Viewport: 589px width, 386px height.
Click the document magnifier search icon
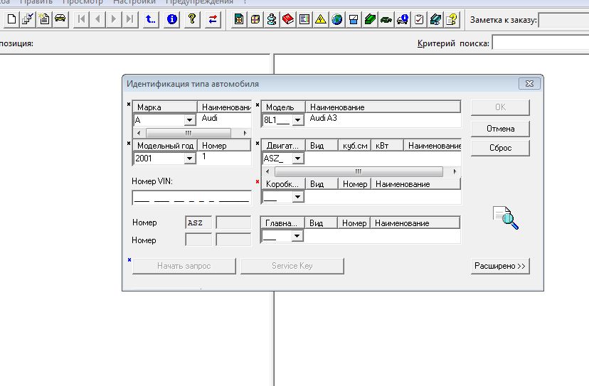[x=506, y=218]
